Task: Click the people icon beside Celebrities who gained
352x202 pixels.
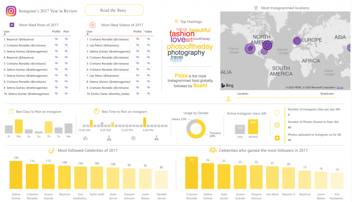Action: [x=213, y=150]
